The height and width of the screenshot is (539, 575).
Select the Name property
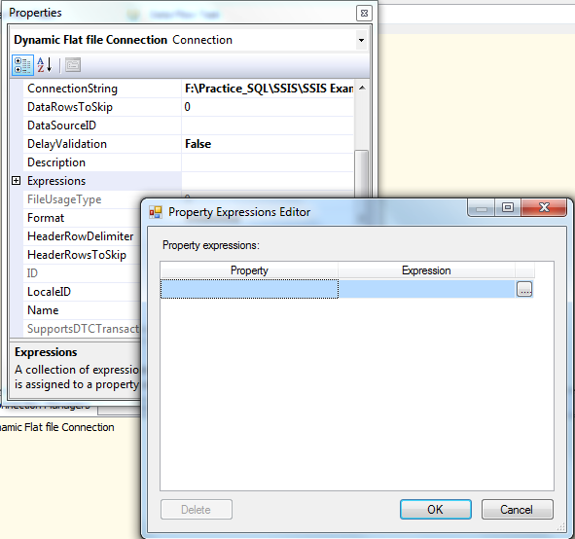click(x=82, y=310)
